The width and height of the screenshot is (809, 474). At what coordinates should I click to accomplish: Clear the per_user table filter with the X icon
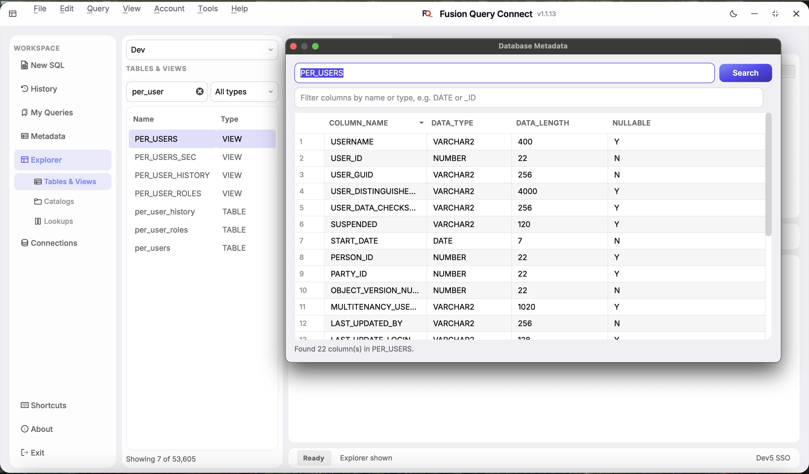click(200, 92)
